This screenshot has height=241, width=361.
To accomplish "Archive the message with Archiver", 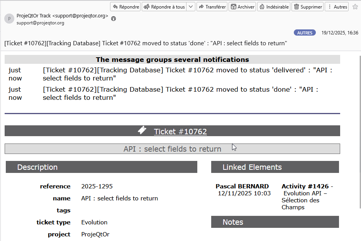I will pyautogui.click(x=242, y=7).
